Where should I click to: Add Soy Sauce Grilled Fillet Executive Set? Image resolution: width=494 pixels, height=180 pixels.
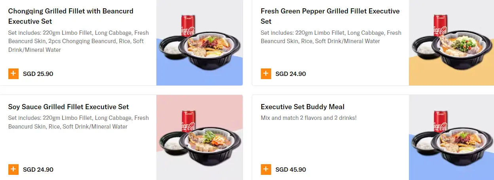coord(13,169)
